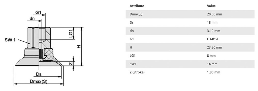Click the Attribute column header
This screenshot has width=258, height=91.
137,6
